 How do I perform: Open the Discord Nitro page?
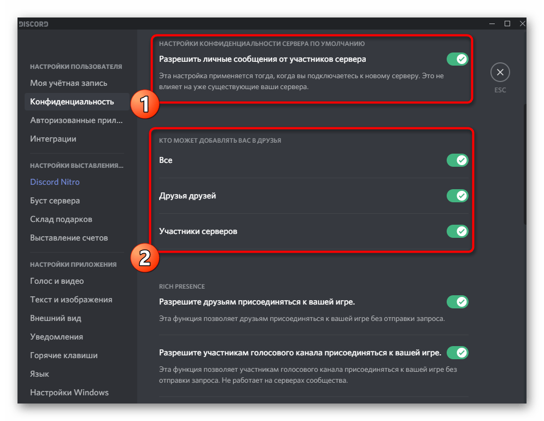coord(55,182)
